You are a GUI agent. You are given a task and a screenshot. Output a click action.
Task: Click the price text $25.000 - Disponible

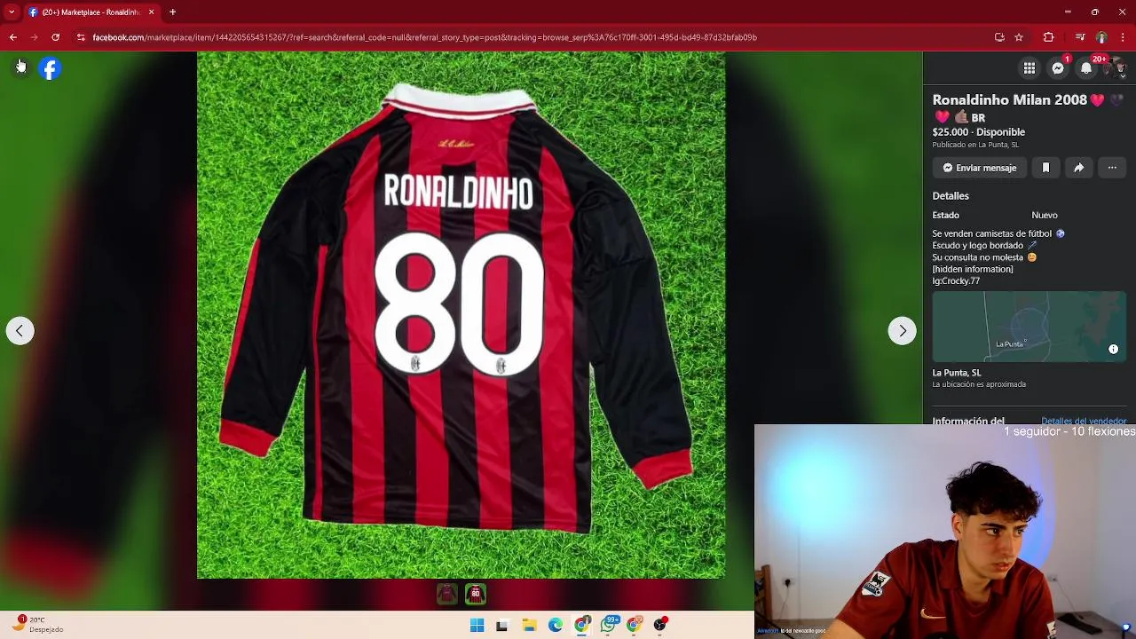click(x=978, y=132)
